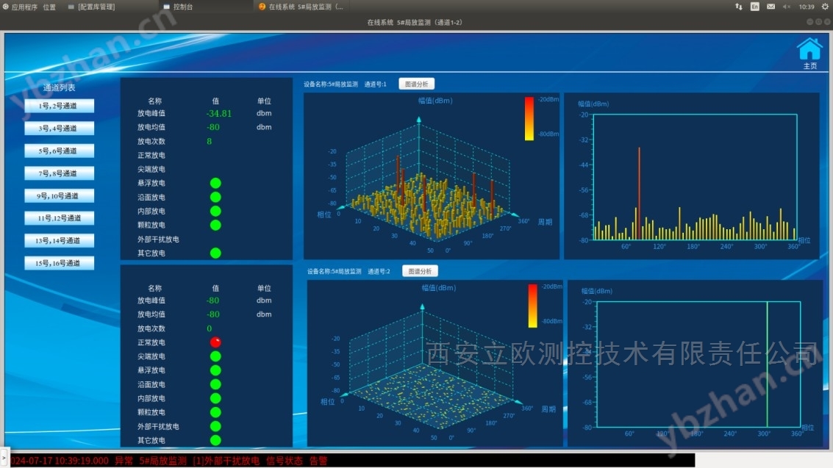Screen dimensions: 833x468
Task: Open the volume speaker tray icon
Action: [787, 7]
